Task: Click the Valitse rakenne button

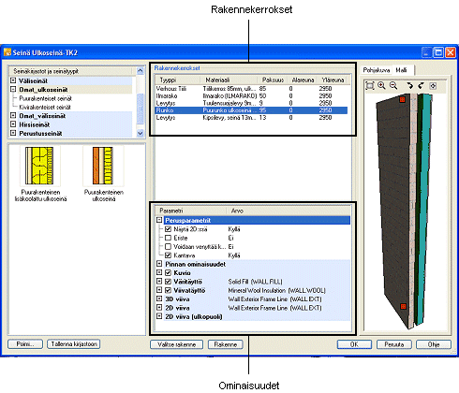Action: pyautogui.click(x=176, y=344)
